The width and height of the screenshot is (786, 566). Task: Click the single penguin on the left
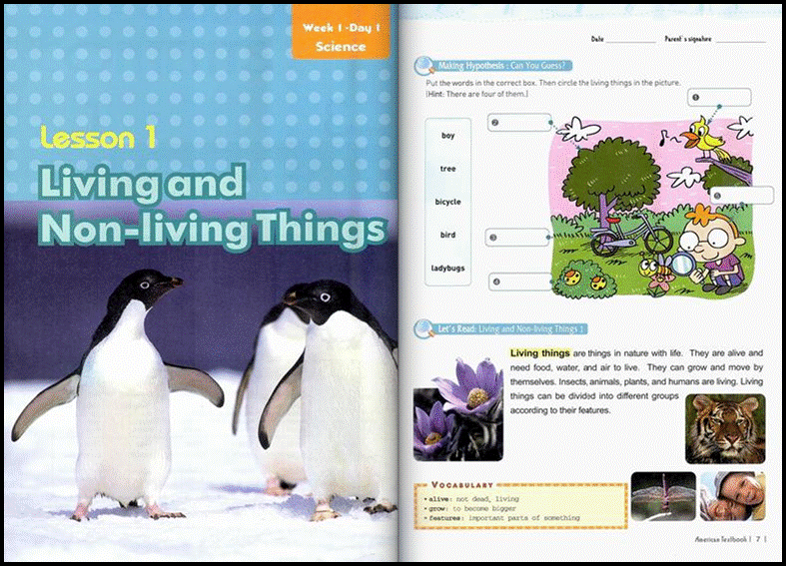131,387
